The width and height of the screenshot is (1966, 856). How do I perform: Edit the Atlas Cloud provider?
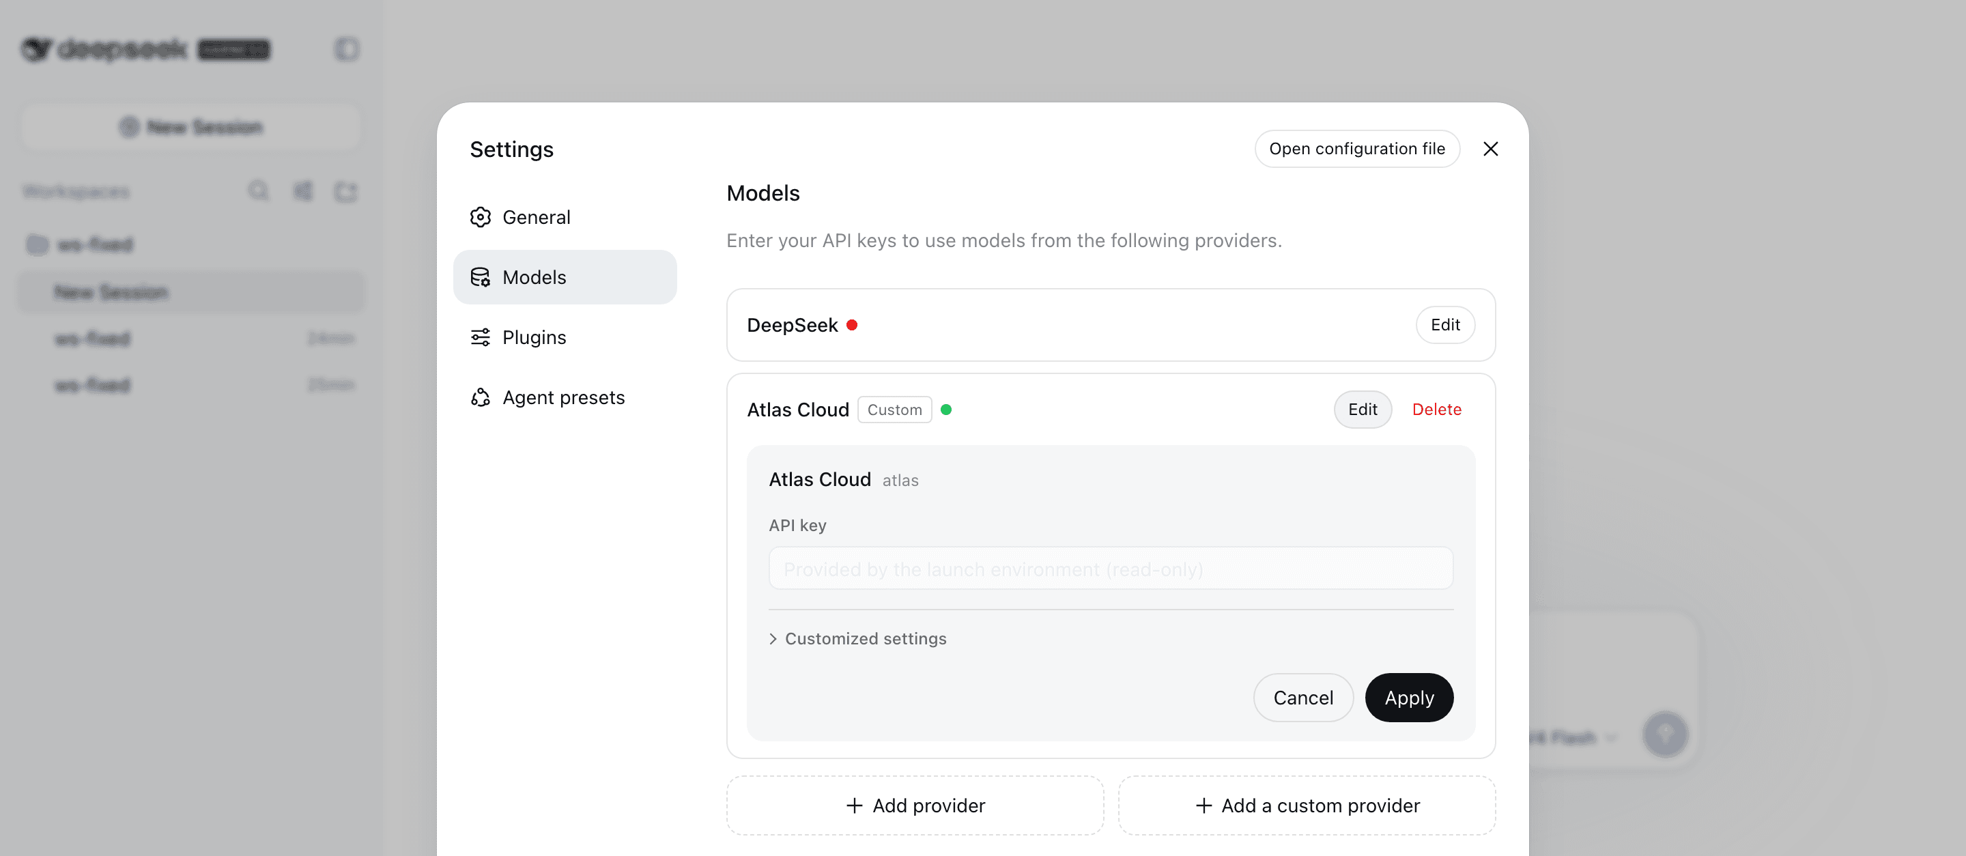coord(1363,410)
